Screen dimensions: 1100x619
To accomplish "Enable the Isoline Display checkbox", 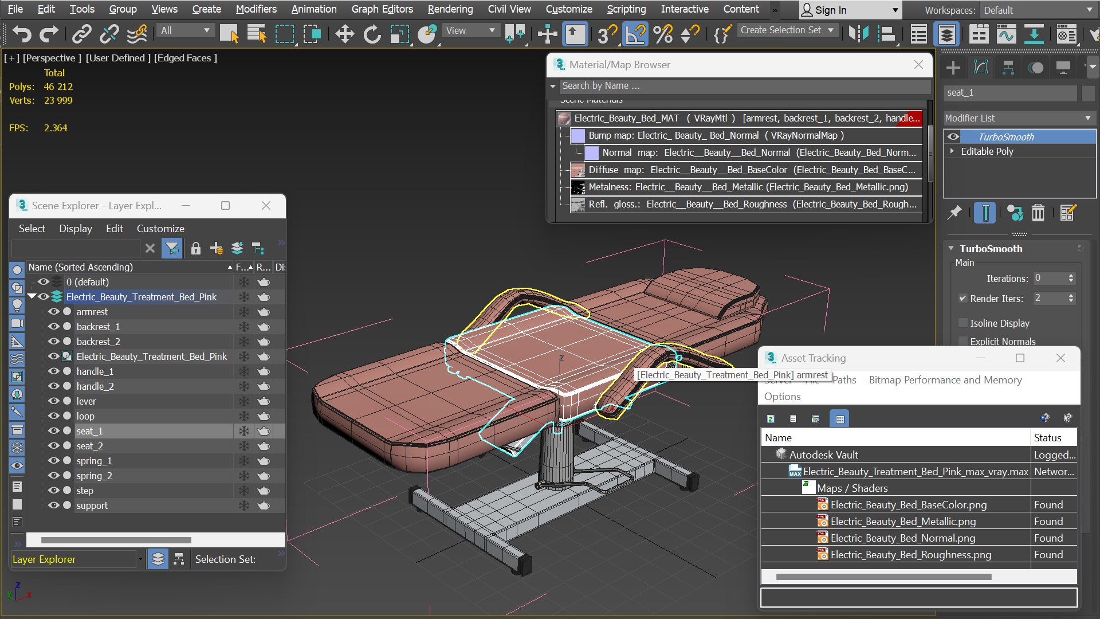I will (x=963, y=323).
